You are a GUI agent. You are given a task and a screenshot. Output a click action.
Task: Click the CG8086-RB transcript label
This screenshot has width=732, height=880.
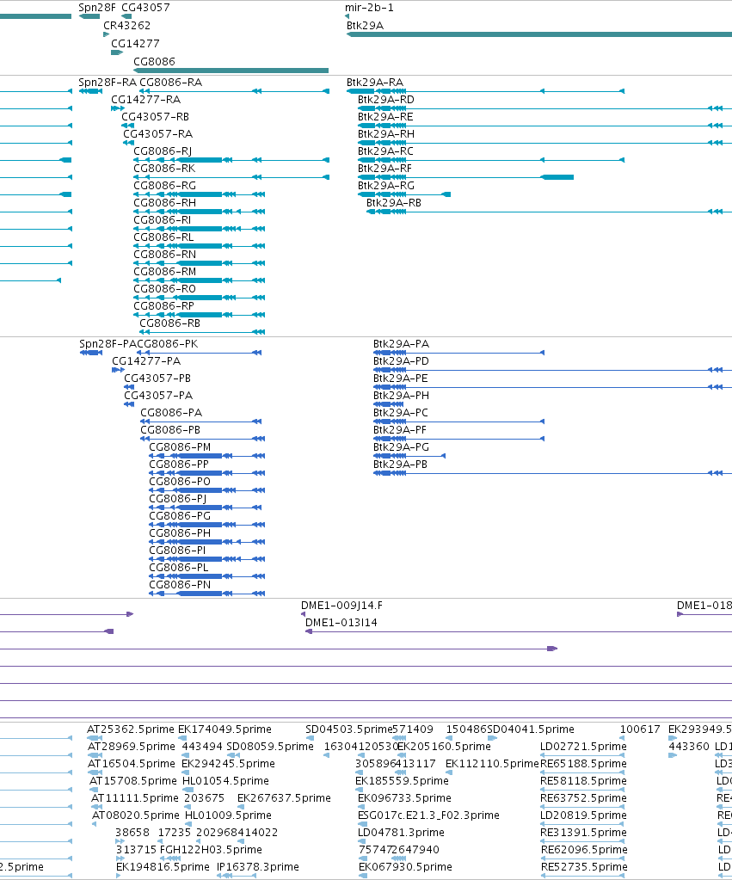170,323
